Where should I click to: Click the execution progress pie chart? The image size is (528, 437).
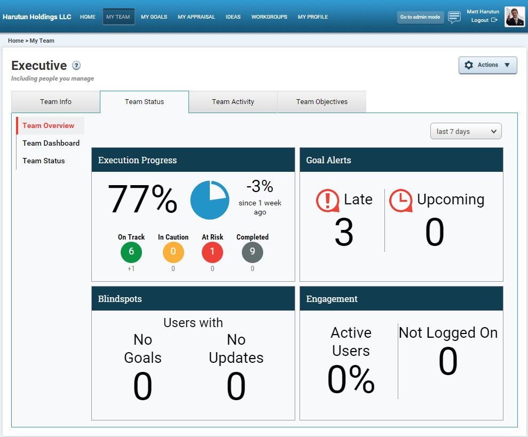point(210,200)
